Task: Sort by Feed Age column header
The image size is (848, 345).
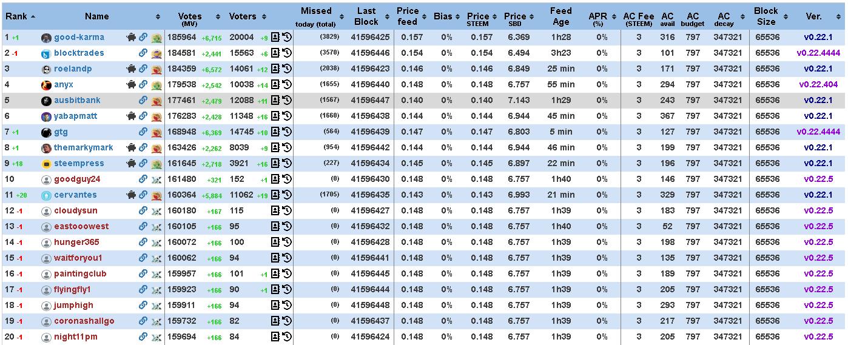Action: (560, 16)
